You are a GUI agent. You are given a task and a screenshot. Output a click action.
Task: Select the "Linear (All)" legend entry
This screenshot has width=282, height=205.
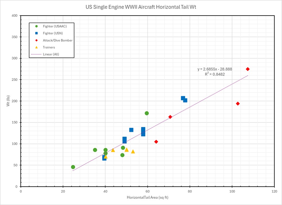pyautogui.click(x=51, y=54)
